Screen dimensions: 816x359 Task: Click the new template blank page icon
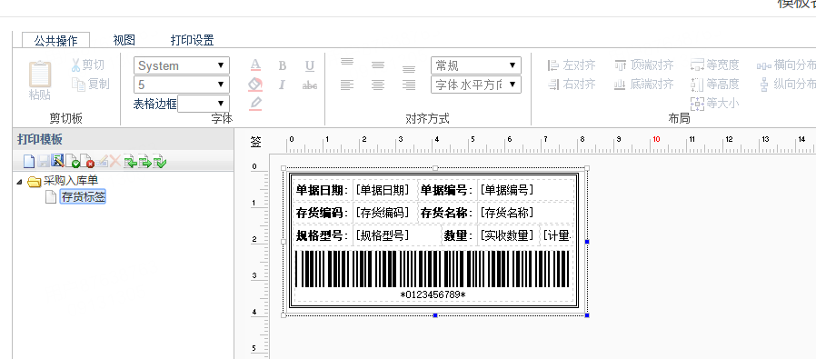(x=30, y=161)
